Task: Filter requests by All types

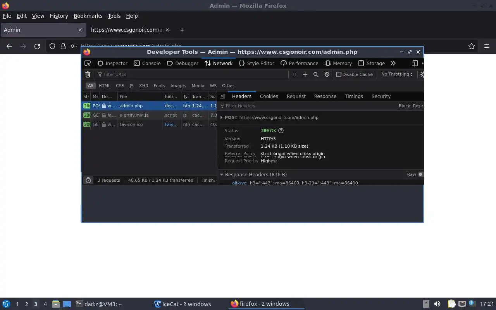Action: (90, 86)
